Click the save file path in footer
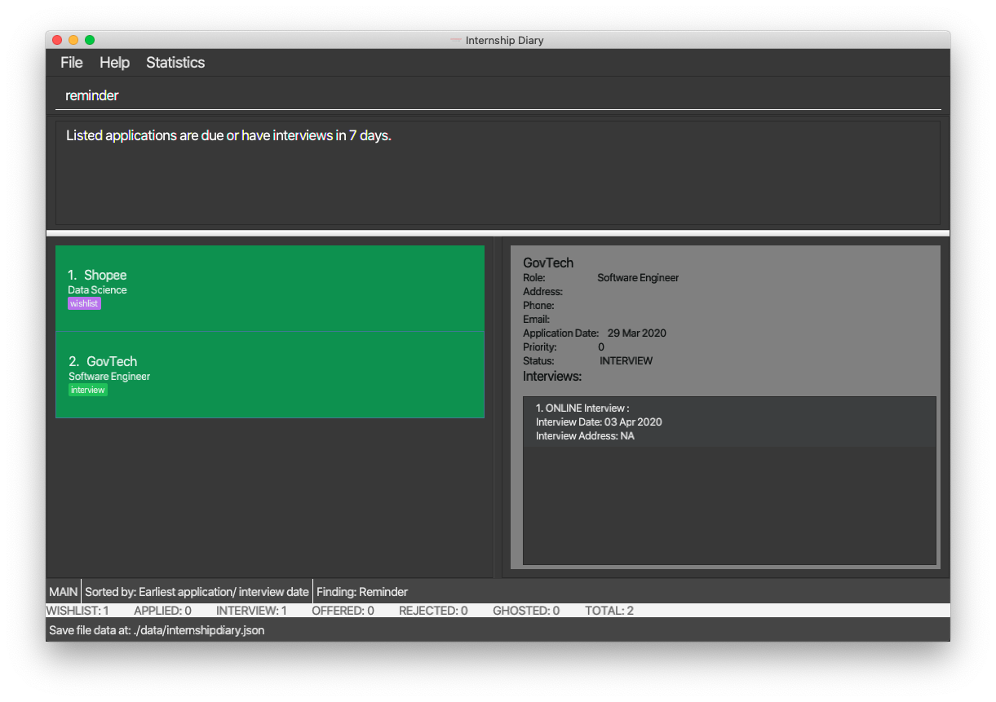The height and width of the screenshot is (702, 996). [157, 630]
